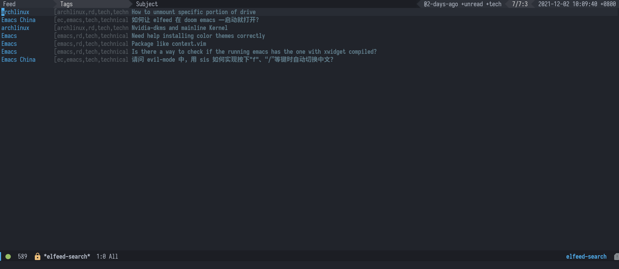Open 'Need help installing color themes correctly'
This screenshot has height=269, width=619.
tap(198, 36)
